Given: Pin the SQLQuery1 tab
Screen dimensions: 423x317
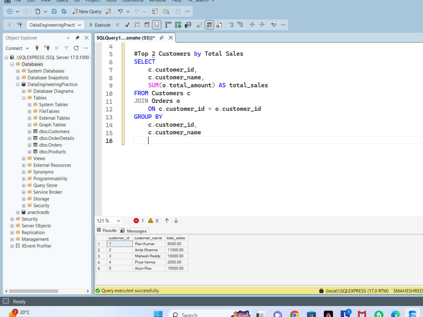Looking at the screenshot, I should 162,38.
